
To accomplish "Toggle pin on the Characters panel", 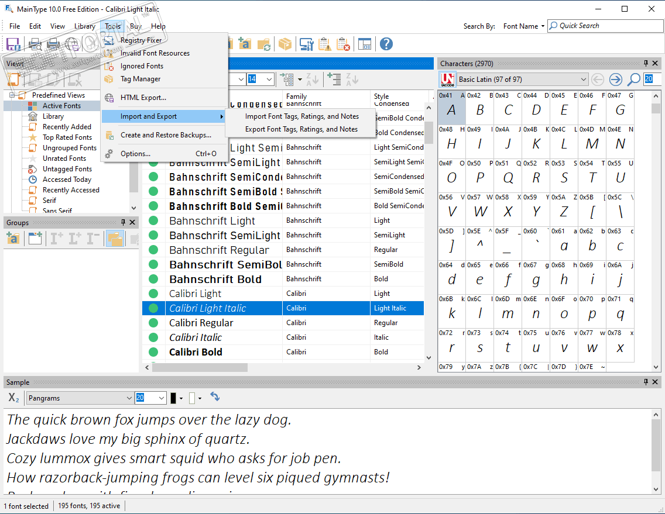I will [646, 63].
